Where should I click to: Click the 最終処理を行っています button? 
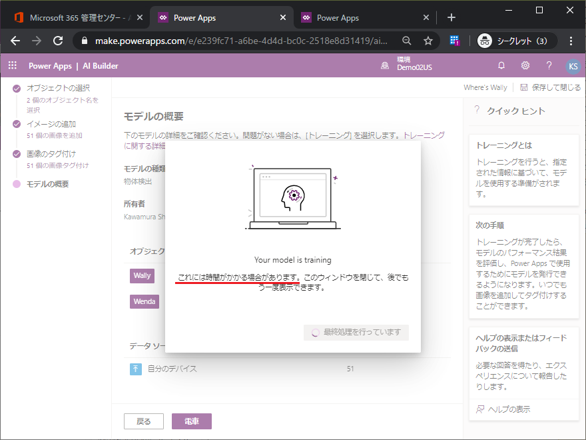click(356, 332)
